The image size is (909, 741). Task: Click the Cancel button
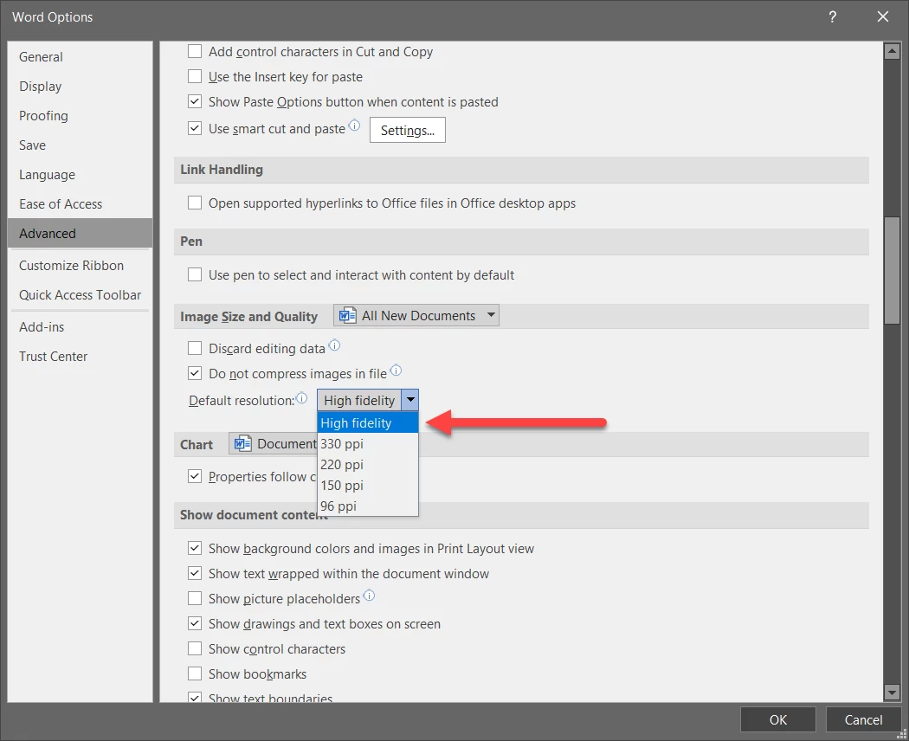pyautogui.click(x=863, y=719)
